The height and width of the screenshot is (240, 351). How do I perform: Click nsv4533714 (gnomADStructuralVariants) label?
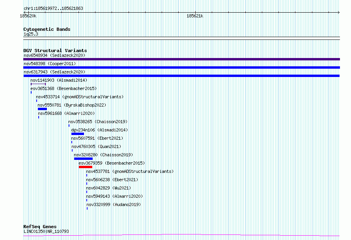pyautogui.click(x=80, y=97)
